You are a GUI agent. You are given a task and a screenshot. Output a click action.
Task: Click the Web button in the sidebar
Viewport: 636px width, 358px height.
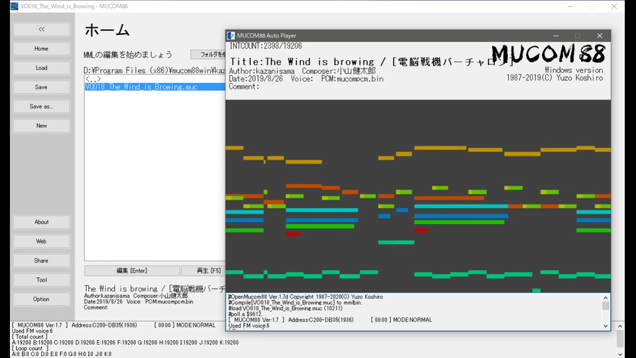tap(41, 241)
